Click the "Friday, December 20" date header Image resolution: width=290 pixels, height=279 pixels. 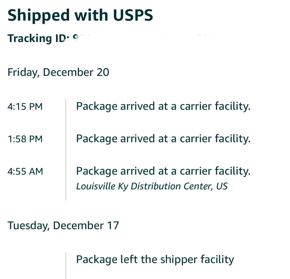tap(58, 72)
